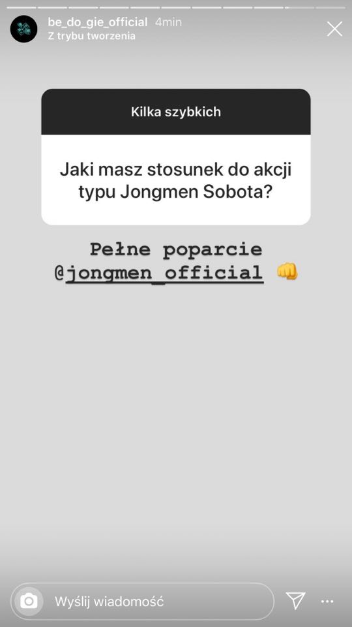Select the fifth story progress segment
352x627 pixels.
[145, 7]
